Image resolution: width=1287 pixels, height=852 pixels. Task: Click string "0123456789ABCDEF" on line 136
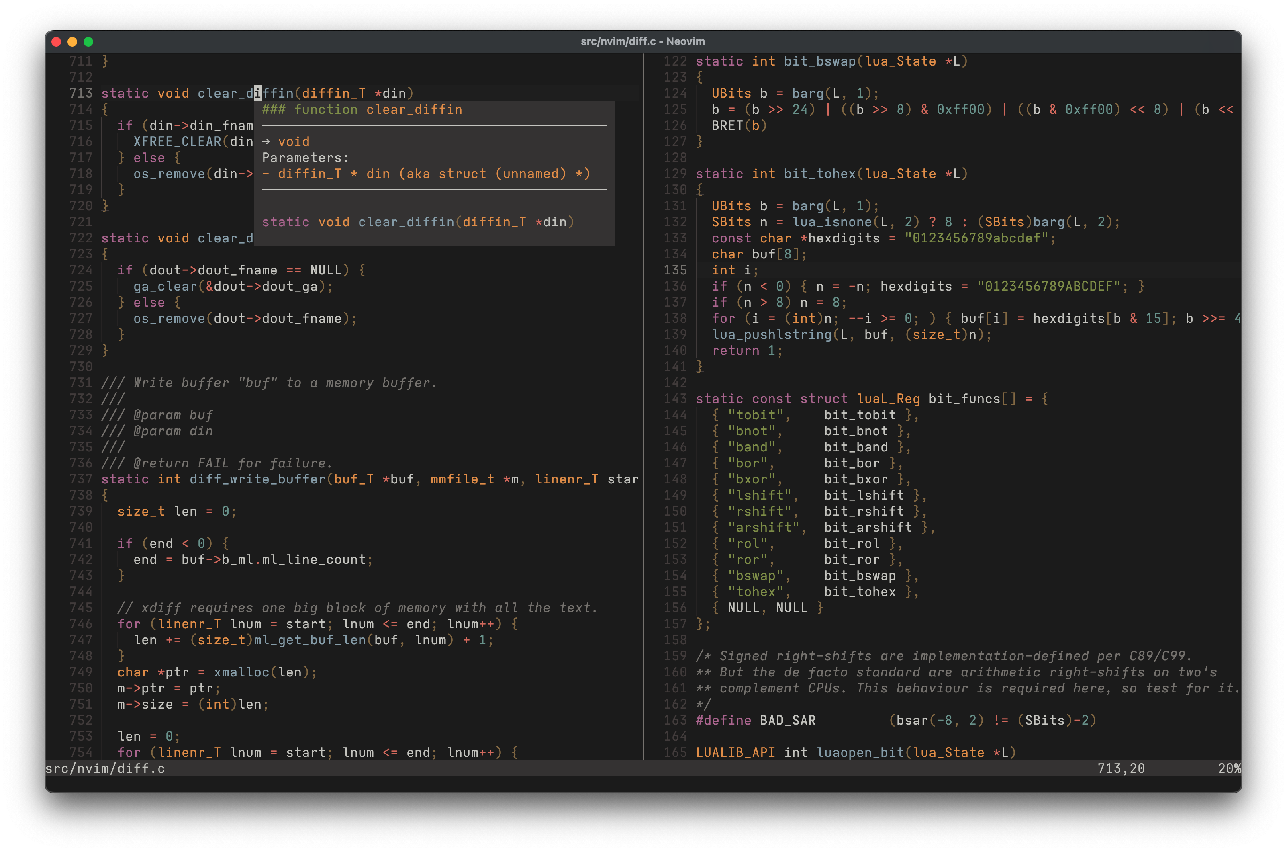coord(1049,287)
